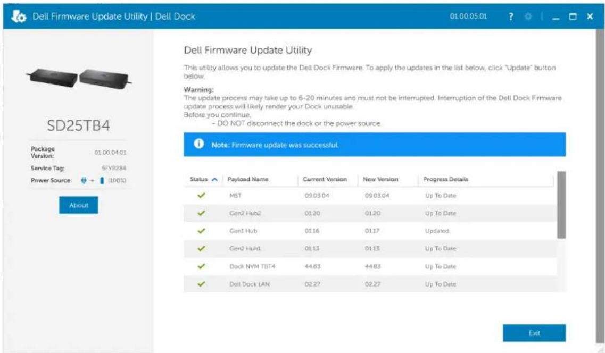Click green checkmark in Gen2 Hub2 row

tap(201, 213)
